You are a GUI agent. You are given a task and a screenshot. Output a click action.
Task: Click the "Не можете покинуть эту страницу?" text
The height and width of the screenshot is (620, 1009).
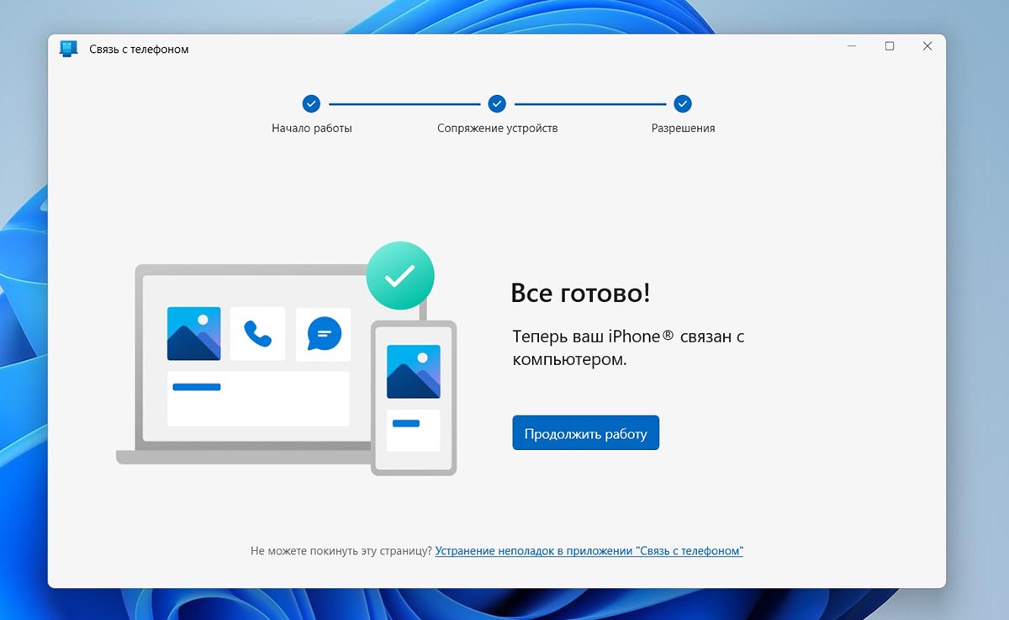pyautogui.click(x=341, y=551)
